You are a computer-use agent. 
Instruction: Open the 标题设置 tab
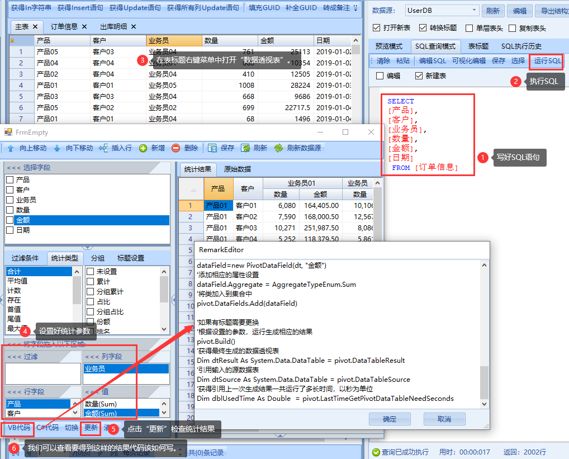click(x=131, y=258)
